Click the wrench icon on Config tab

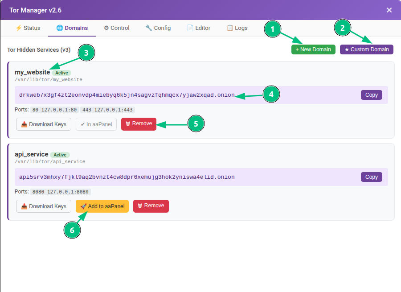point(148,28)
